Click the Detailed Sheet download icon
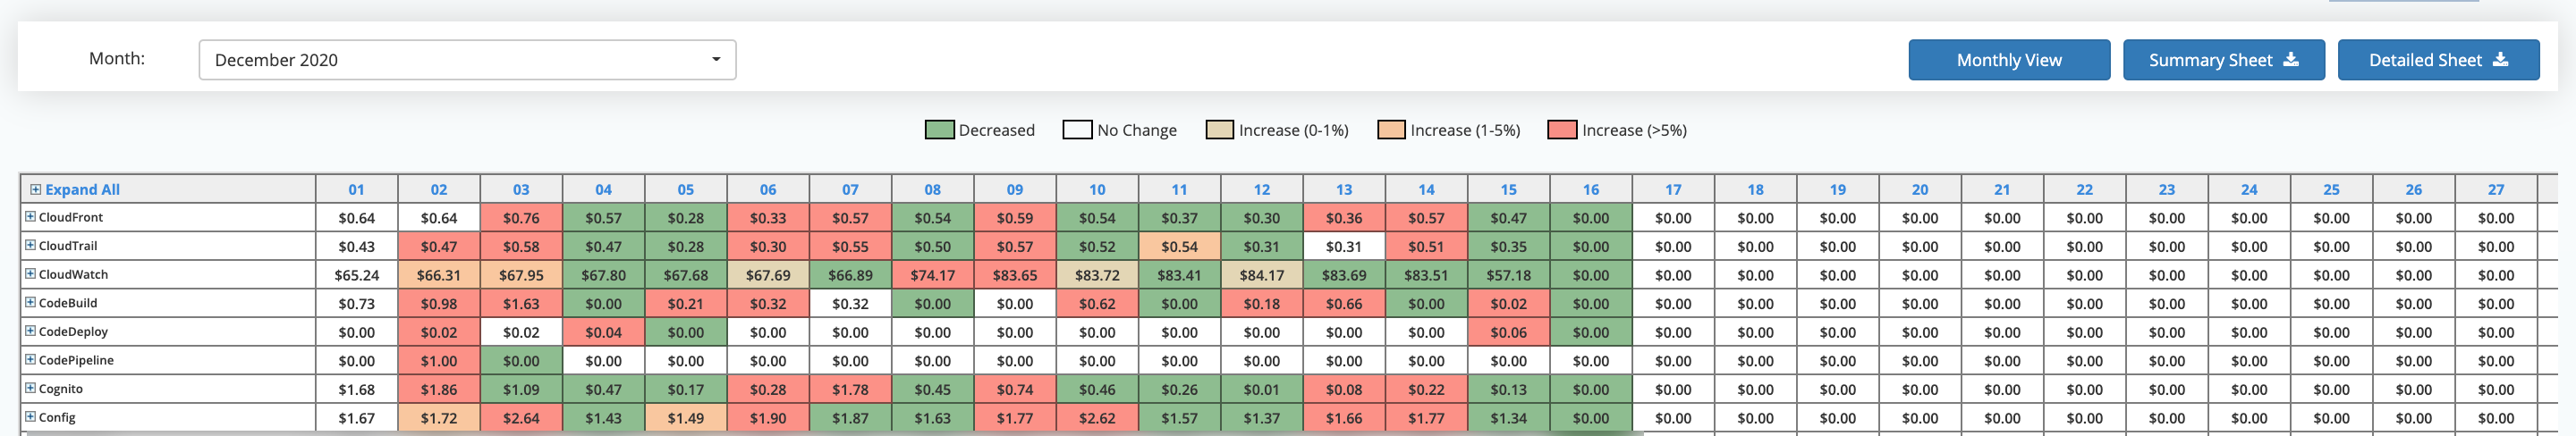Screen dimensions: 2576x436 (x=2500, y=60)
